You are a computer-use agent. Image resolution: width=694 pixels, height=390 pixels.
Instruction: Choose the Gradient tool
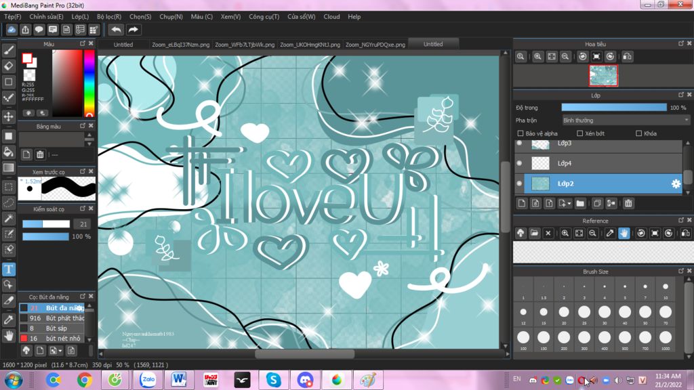click(x=8, y=168)
